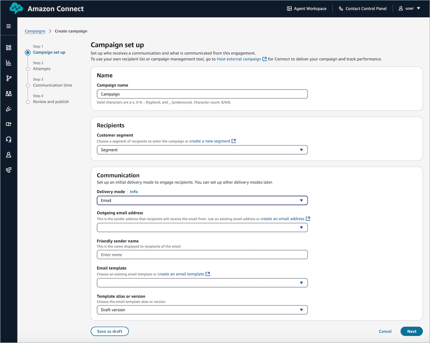The height and width of the screenshot is (343, 430).
Task: Select the customer profile person icon
Action: (x=9, y=154)
